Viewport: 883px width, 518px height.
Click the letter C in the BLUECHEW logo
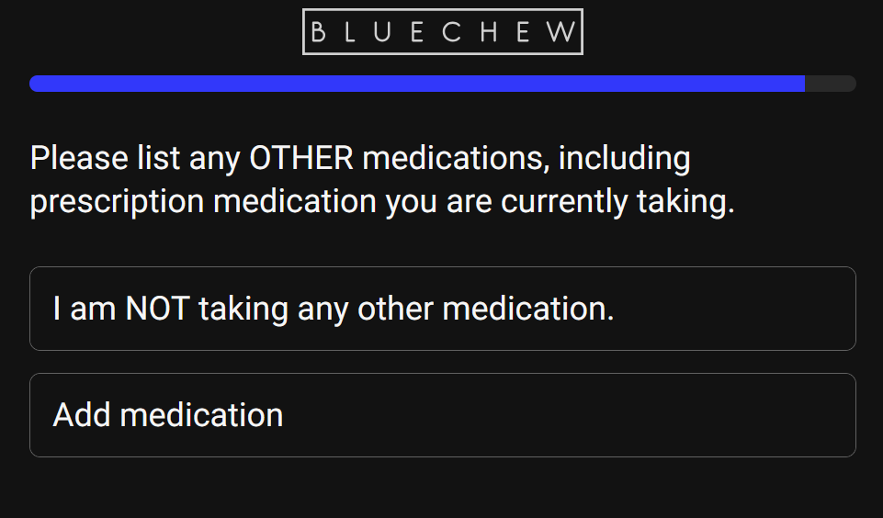452,32
